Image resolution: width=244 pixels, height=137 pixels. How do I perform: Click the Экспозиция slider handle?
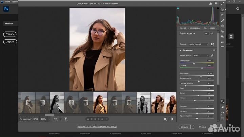click(x=201, y=76)
